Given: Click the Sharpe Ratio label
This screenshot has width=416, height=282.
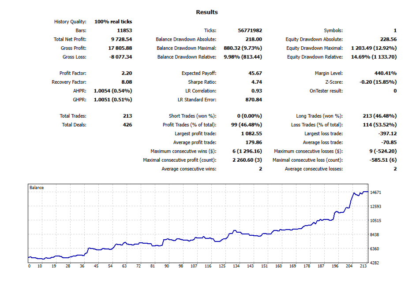Looking at the screenshot, I should point(202,82).
